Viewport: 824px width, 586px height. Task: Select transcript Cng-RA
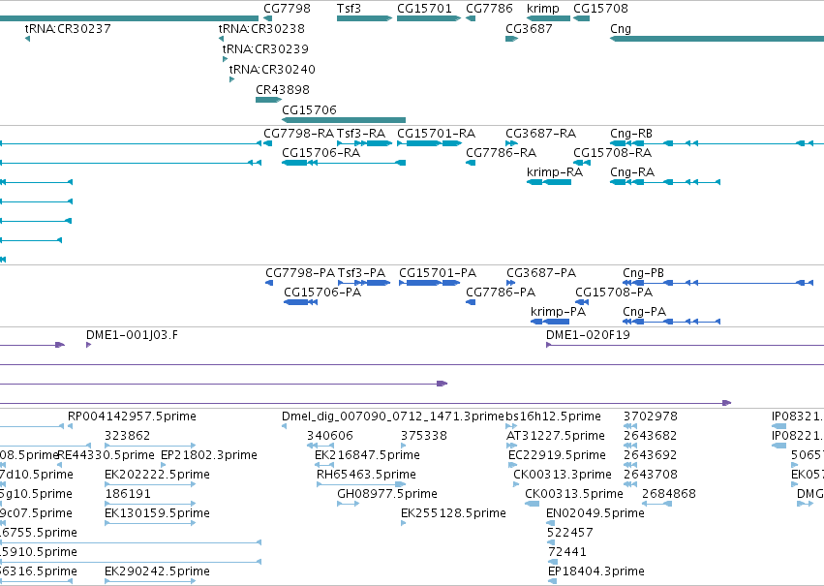(x=632, y=172)
